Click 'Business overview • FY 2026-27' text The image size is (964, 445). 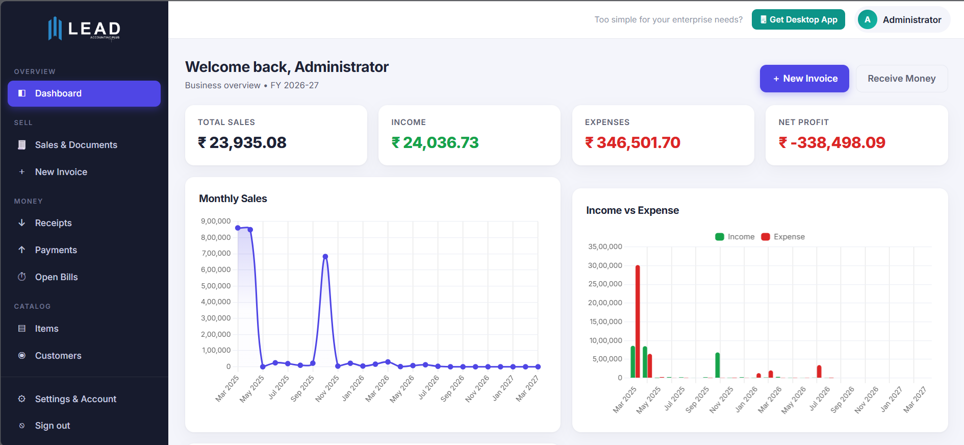(x=252, y=85)
